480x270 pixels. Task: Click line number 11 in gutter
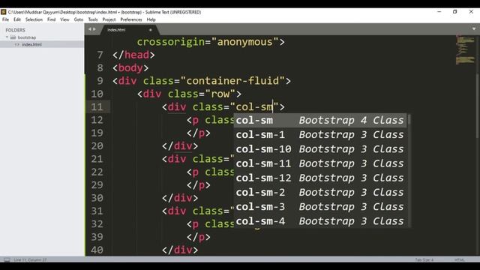[97, 106]
